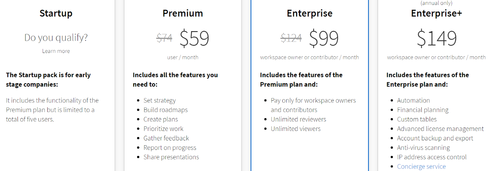The width and height of the screenshot is (491, 171).
Task: Open the Concierge service link
Action: (x=421, y=166)
